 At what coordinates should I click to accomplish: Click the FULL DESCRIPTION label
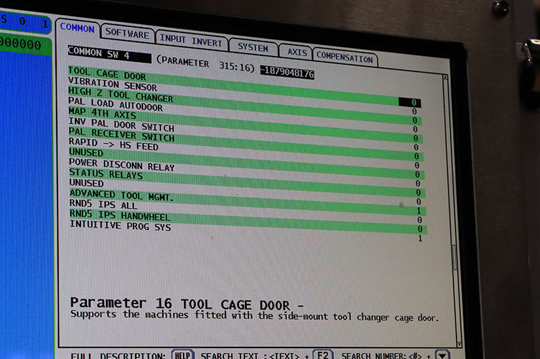pos(117,356)
